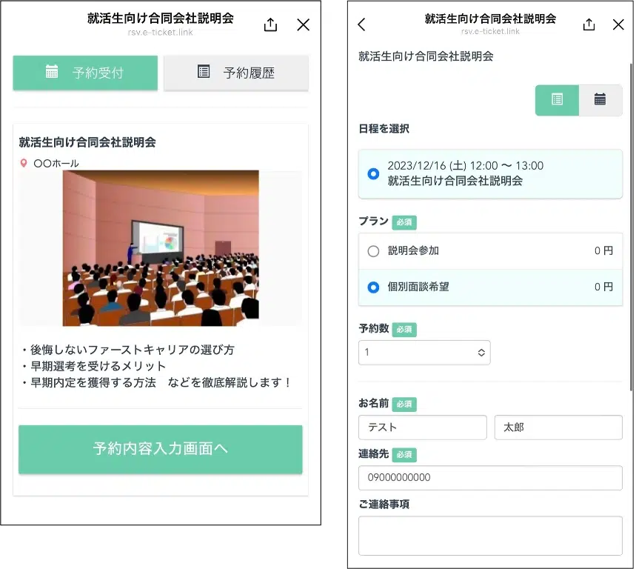Click the ご連絡事項 text area
Image resolution: width=636 pixels, height=569 pixels.
coord(490,536)
